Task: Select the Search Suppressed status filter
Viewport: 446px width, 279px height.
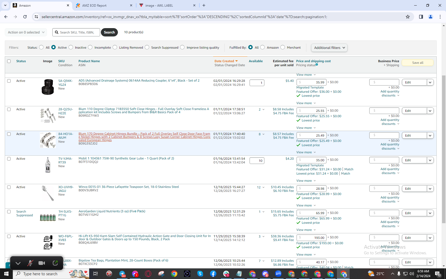Action: (147, 47)
